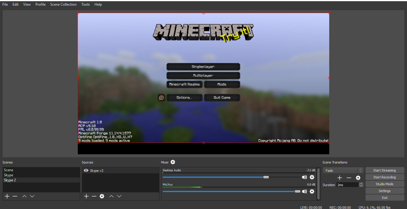Mute Desktop Audio speaker icon
Image resolution: width=407 pixels, height=209 pixels.
304,177
